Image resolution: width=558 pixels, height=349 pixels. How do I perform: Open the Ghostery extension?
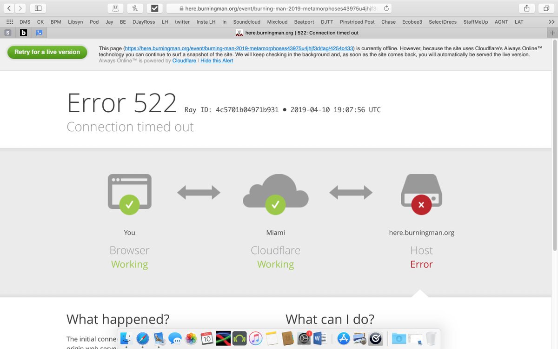click(115, 8)
